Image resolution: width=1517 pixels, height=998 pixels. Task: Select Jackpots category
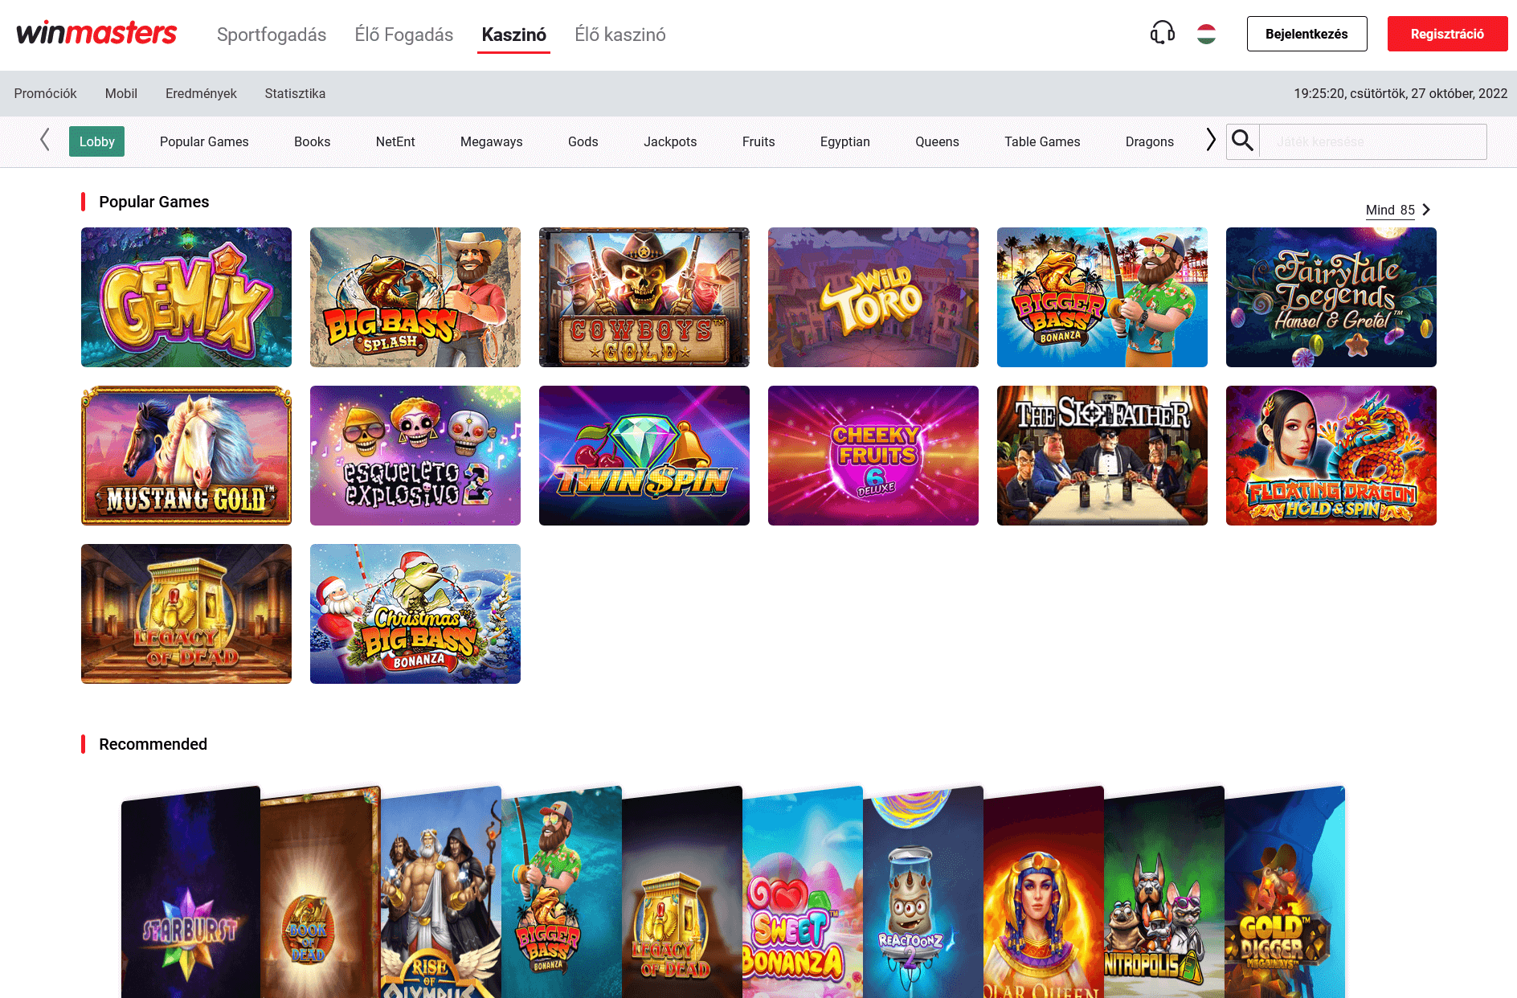click(x=670, y=141)
